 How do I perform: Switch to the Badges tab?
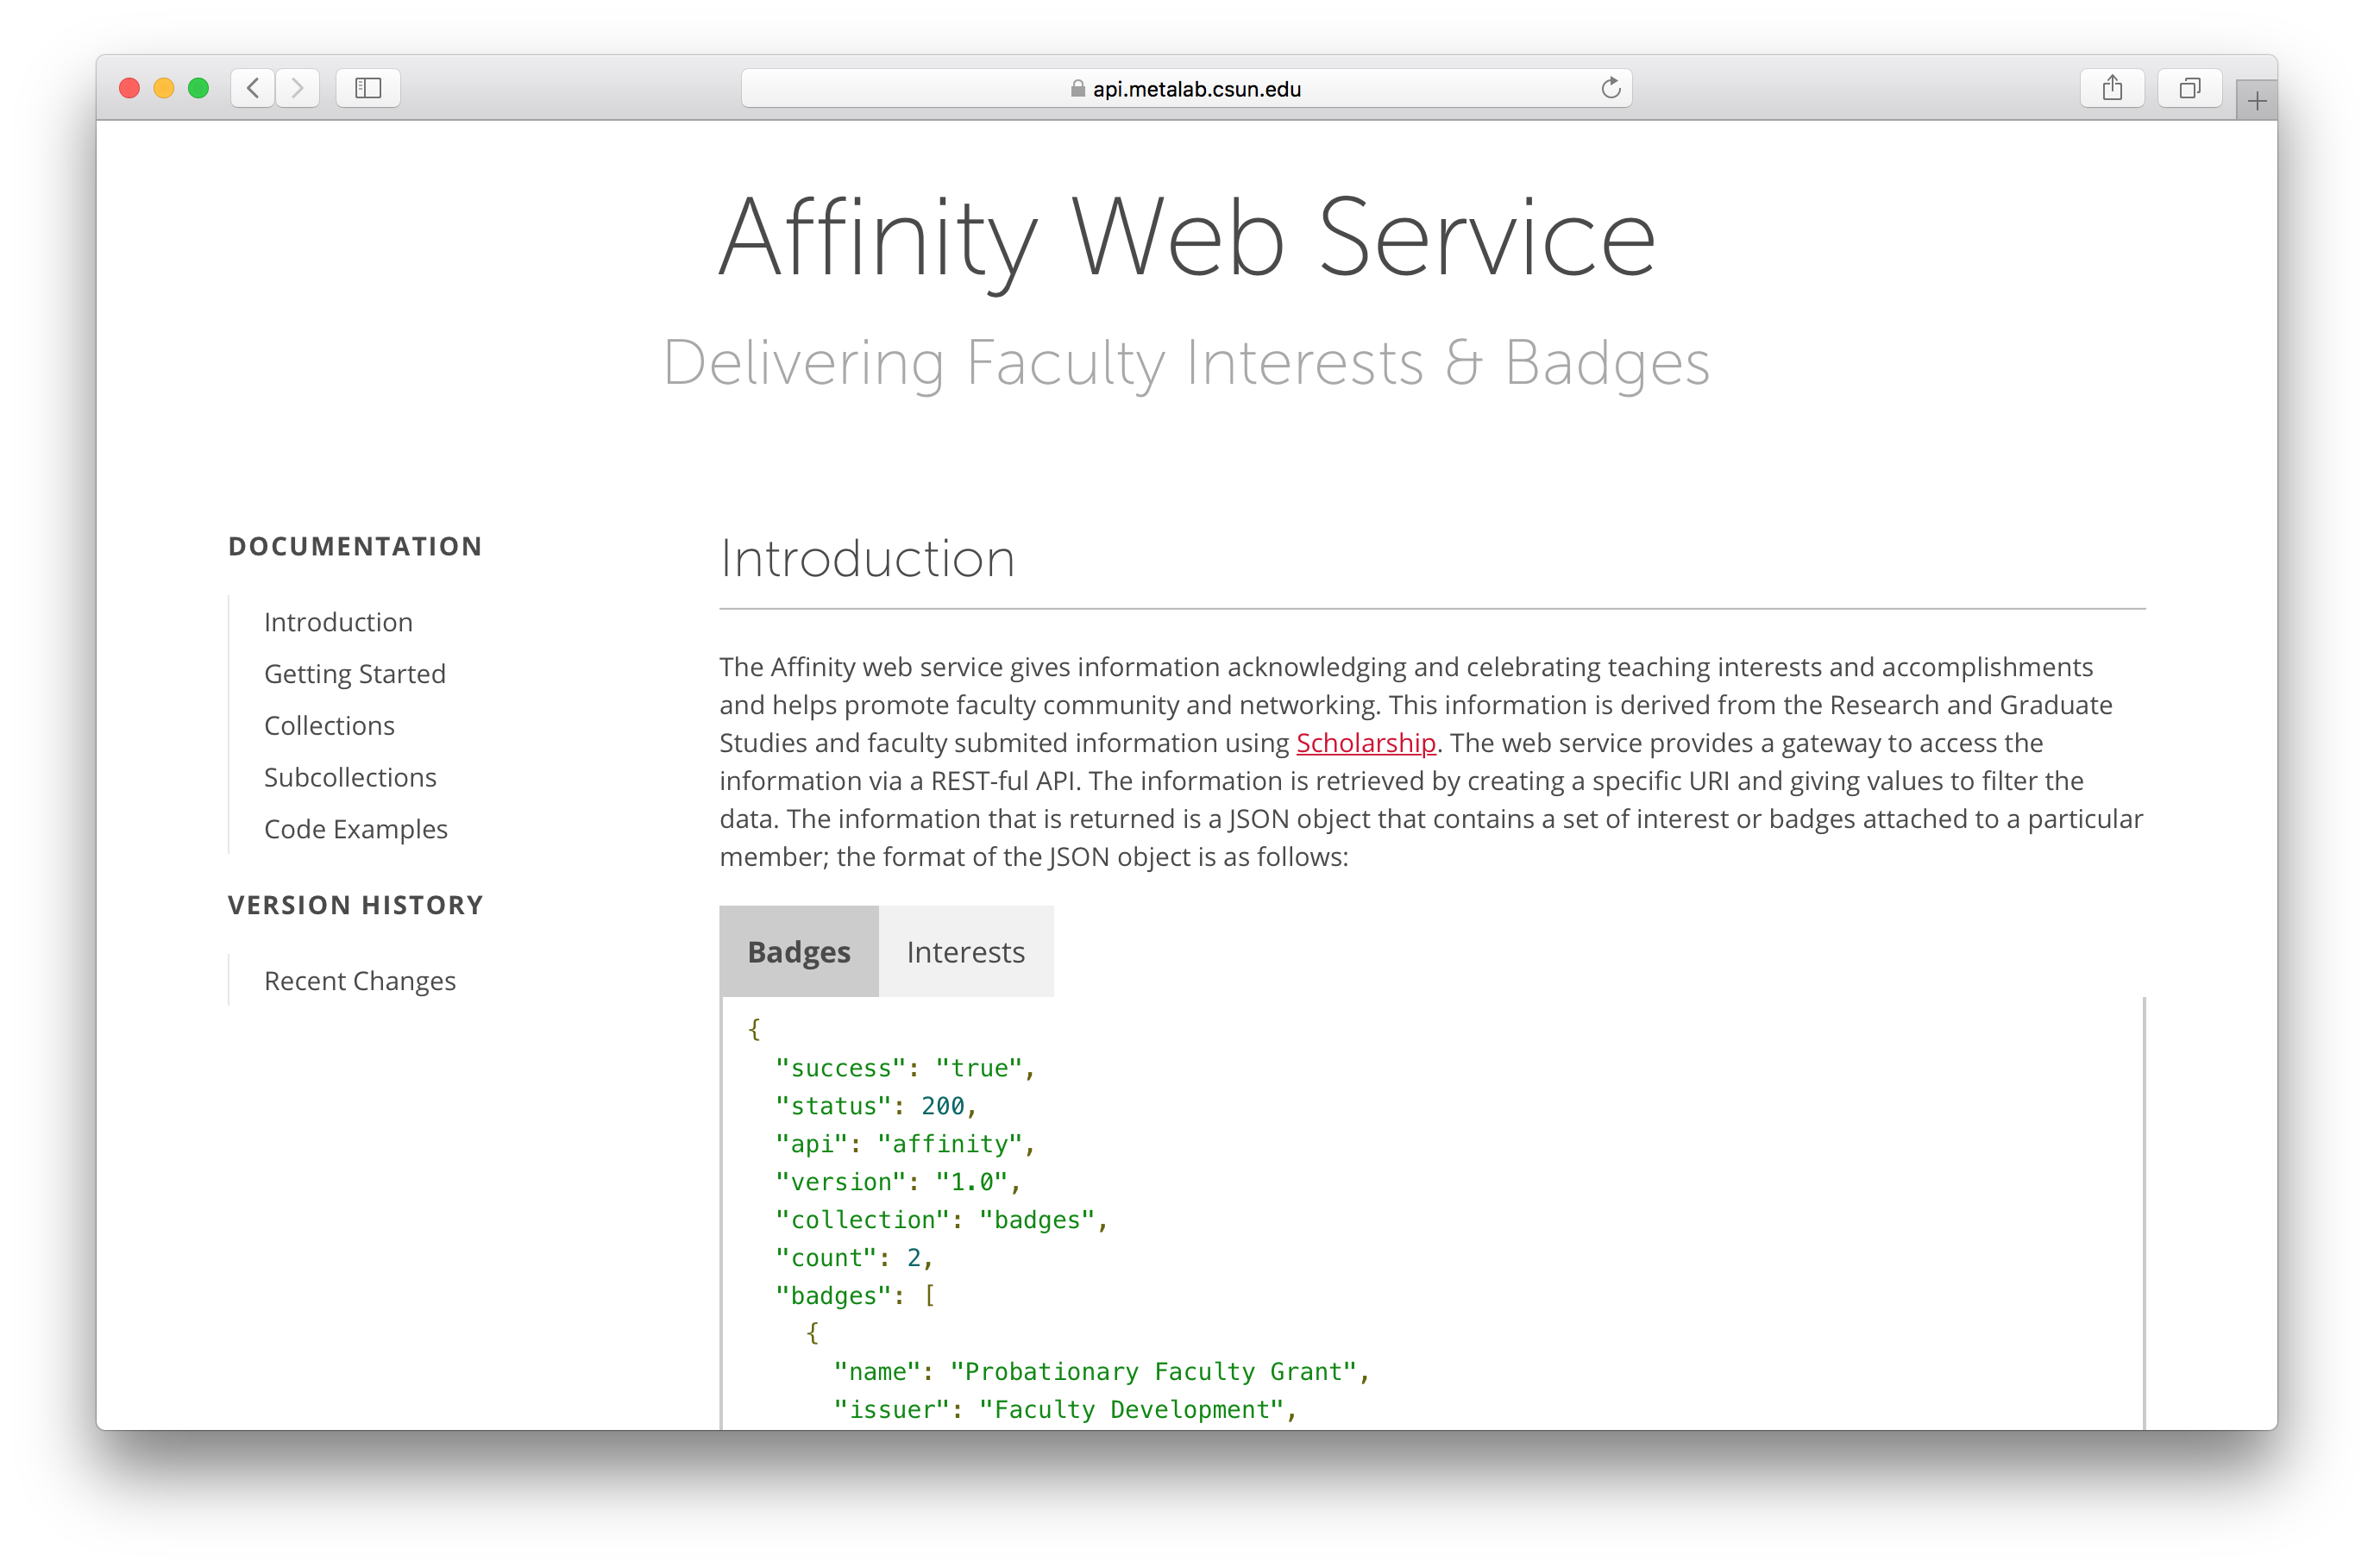pos(799,951)
